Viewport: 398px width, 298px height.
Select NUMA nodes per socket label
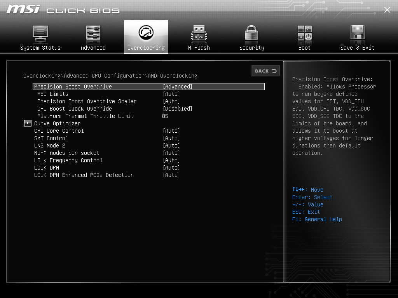[x=66, y=153]
